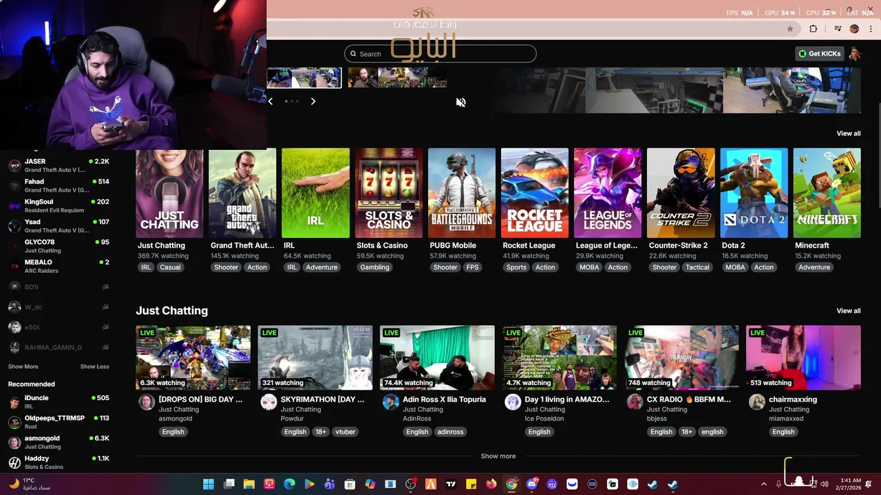
Task: Open the Counter-Strike 2 category card
Action: (x=680, y=193)
